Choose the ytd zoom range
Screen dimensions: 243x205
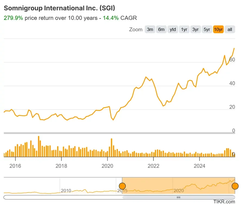point(173,29)
